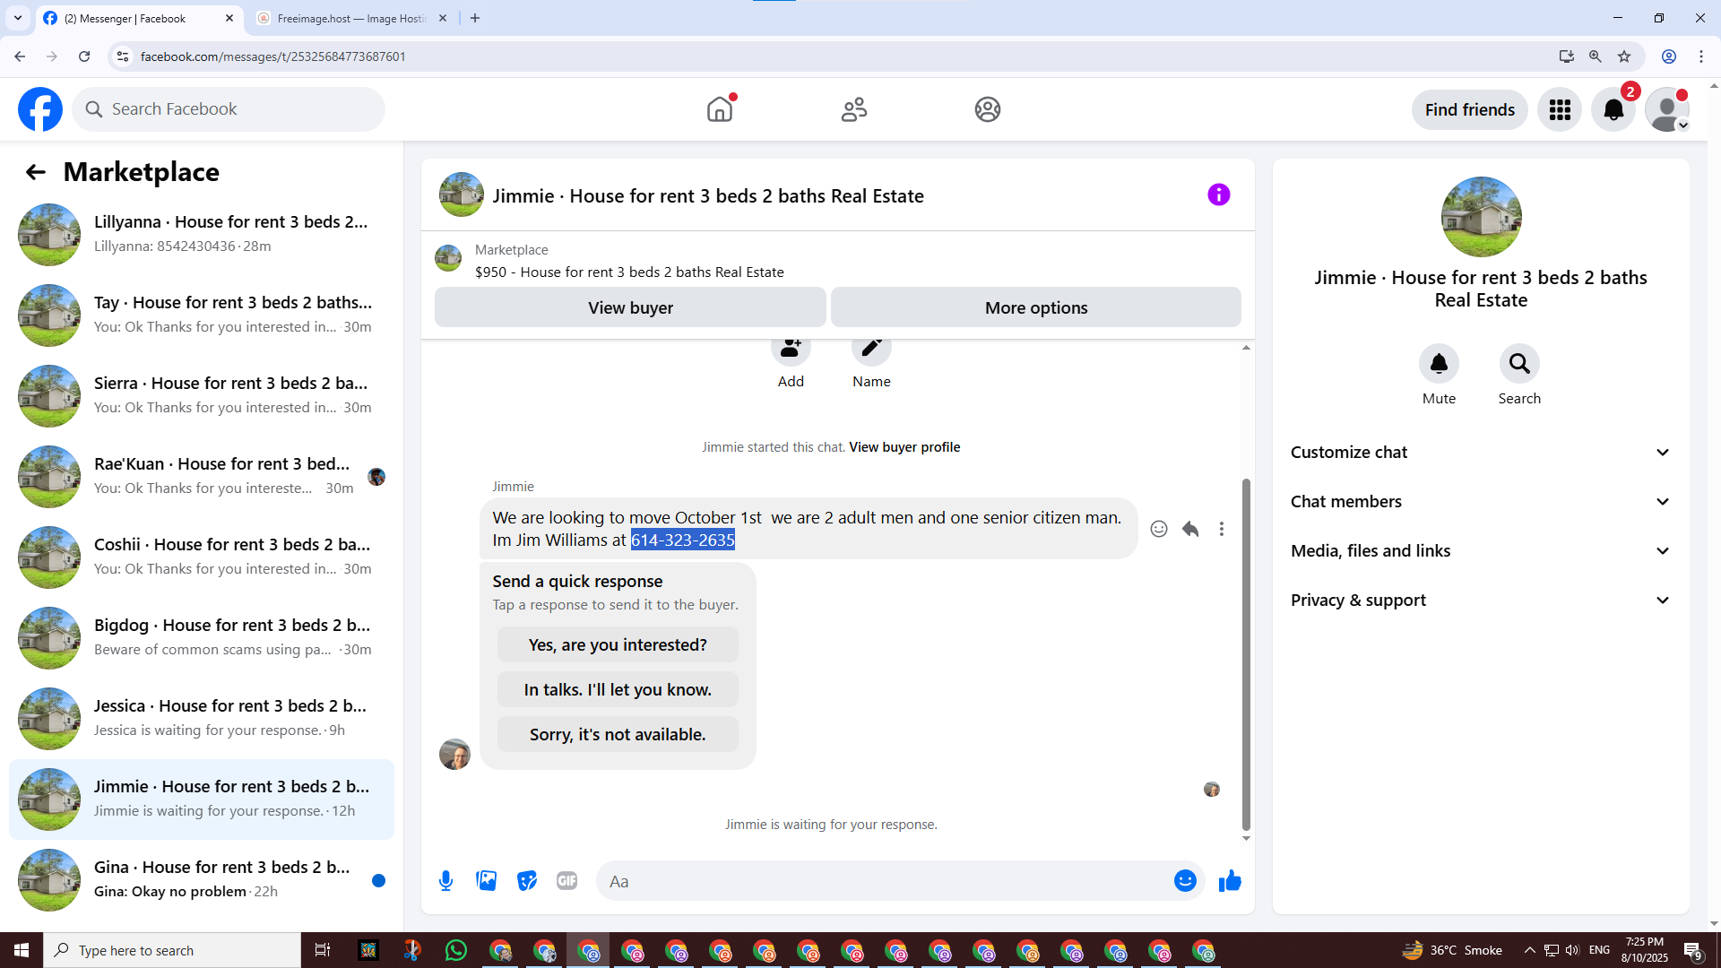The image size is (1721, 968).
Task: Send a thumbs-up like
Action: [x=1230, y=881]
